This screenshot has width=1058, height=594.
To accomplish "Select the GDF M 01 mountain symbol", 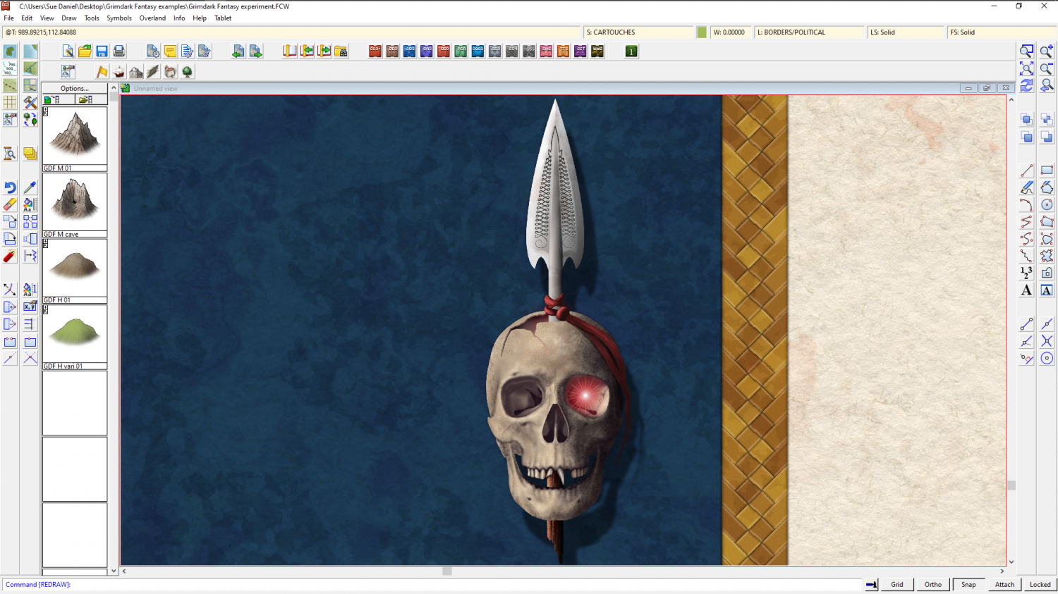I will coord(75,139).
